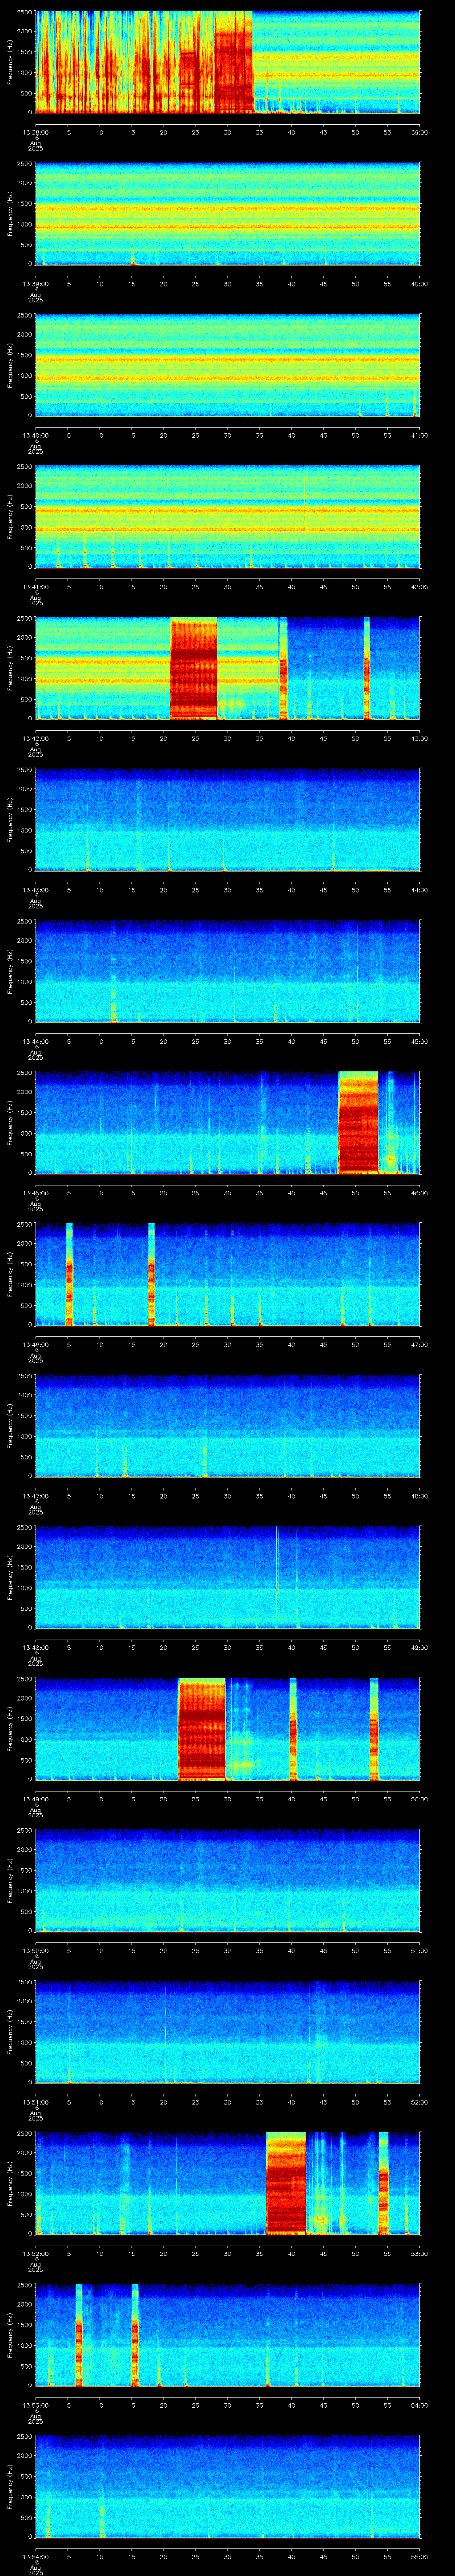Select the wide red burst in the 13:49:00 spectrogram
Screen dimensions: 455x2576
point(202,1729)
